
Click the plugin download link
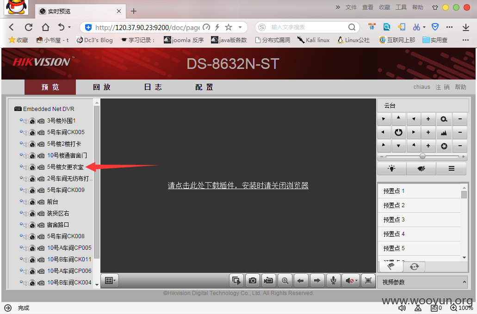(x=238, y=185)
